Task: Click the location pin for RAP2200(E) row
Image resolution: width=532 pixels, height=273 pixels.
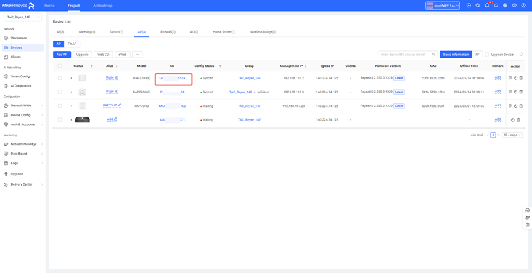Action: pyautogui.click(x=510, y=78)
